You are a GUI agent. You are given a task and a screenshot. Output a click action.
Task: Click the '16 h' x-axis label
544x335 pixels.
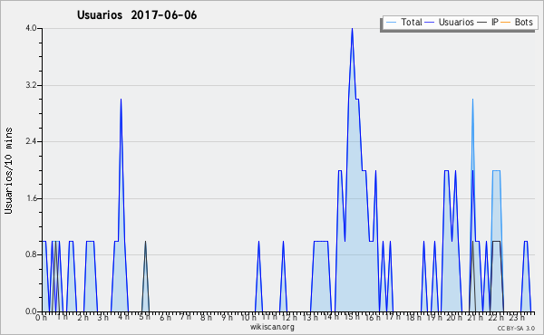coord(373,317)
